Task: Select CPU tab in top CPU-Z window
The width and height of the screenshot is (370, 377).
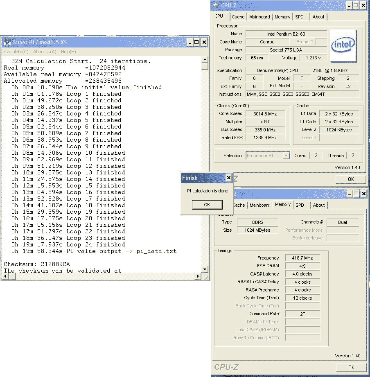Action: click(x=219, y=16)
